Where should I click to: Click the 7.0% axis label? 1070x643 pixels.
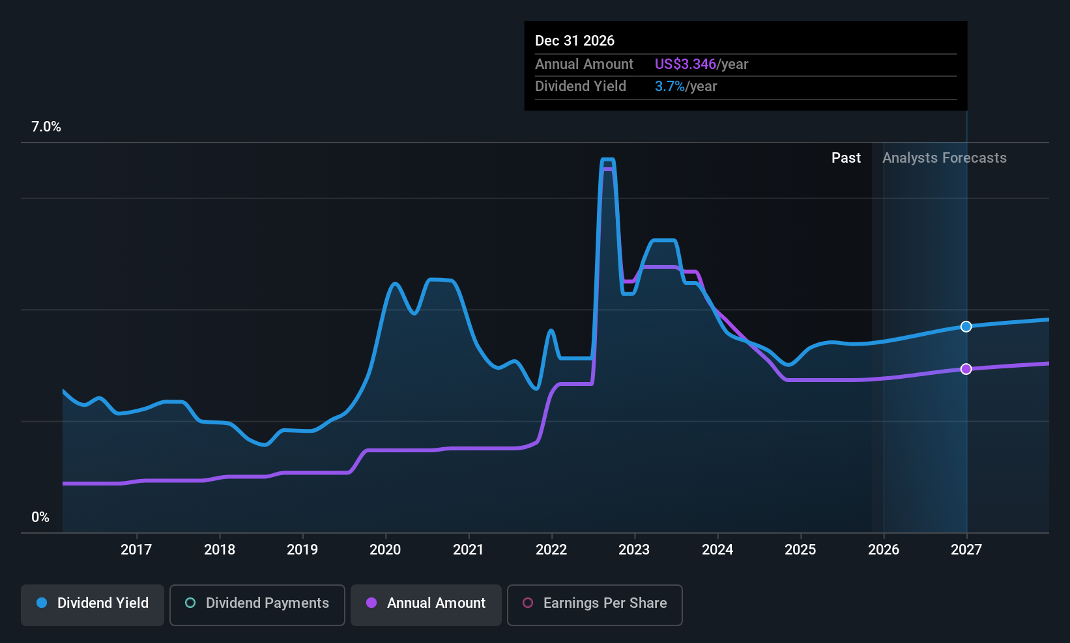coord(46,127)
